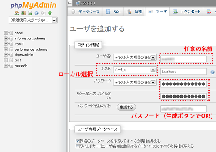This screenshot has height=152, width=216.
Task: Switch to the 状態 tab
Action: (x=135, y=12)
